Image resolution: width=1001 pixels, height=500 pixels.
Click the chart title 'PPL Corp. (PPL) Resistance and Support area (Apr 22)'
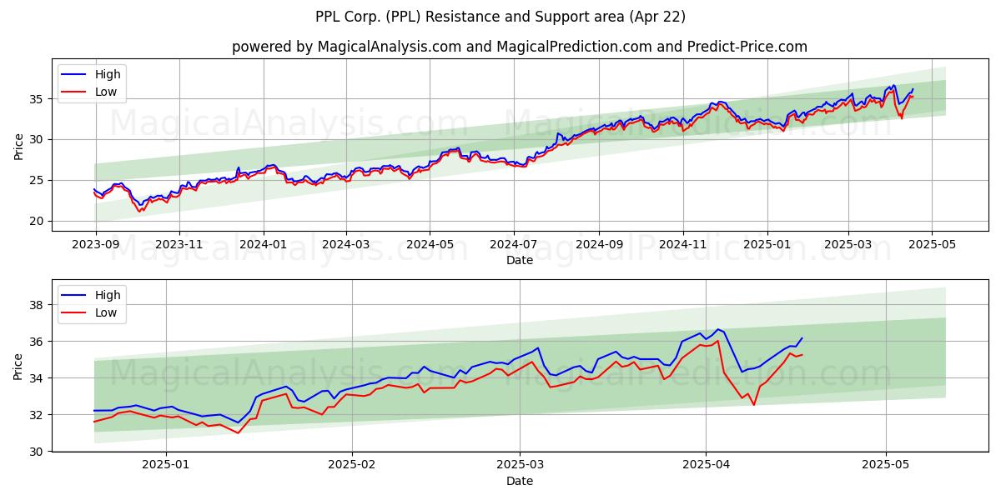(500, 17)
